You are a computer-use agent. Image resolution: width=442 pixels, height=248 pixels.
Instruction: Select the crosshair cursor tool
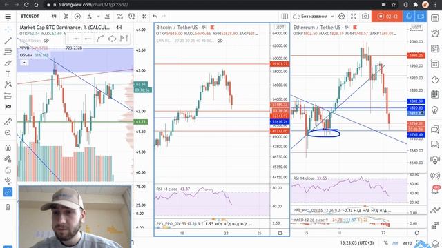tap(8, 29)
